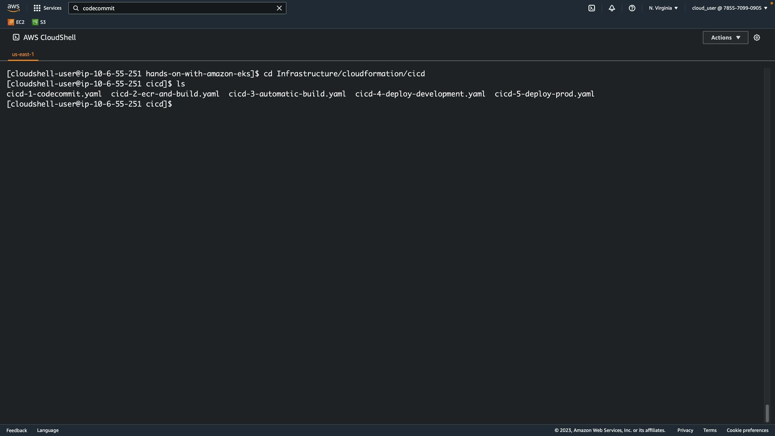Open the Language selector in footer
This screenshot has width=775, height=436.
point(48,430)
